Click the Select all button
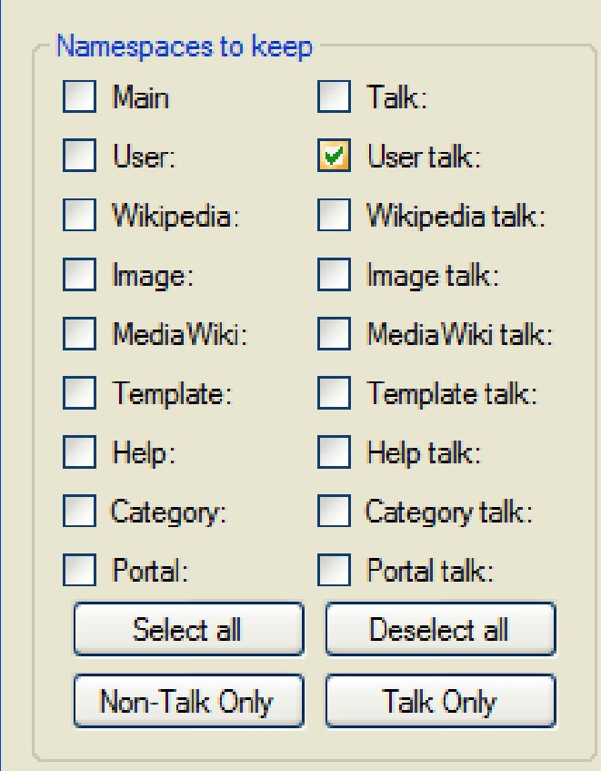The height and width of the screenshot is (771, 601). tap(189, 629)
